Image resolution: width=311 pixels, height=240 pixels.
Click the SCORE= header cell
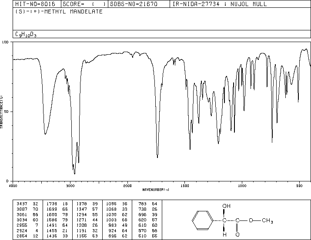pos(84,4)
